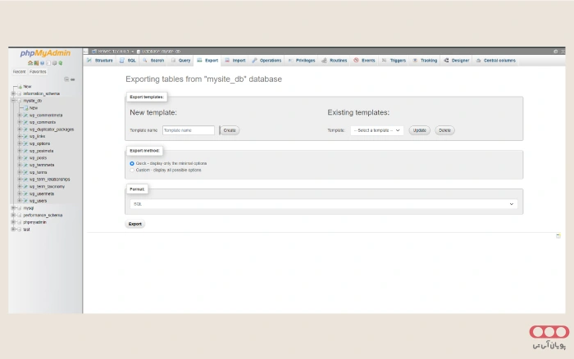
Task: Click the wp_posts table icon
Action: [25, 158]
